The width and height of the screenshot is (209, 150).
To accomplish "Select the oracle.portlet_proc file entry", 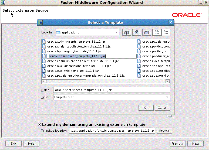I will (156, 51).
